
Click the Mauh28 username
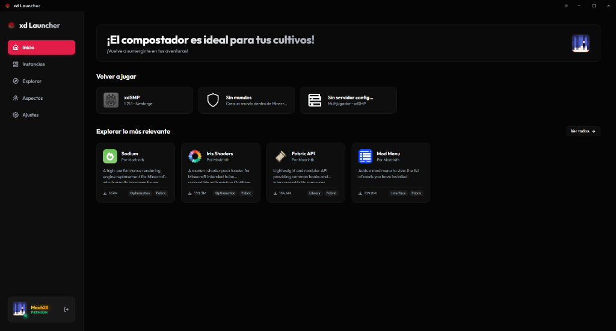click(x=40, y=308)
